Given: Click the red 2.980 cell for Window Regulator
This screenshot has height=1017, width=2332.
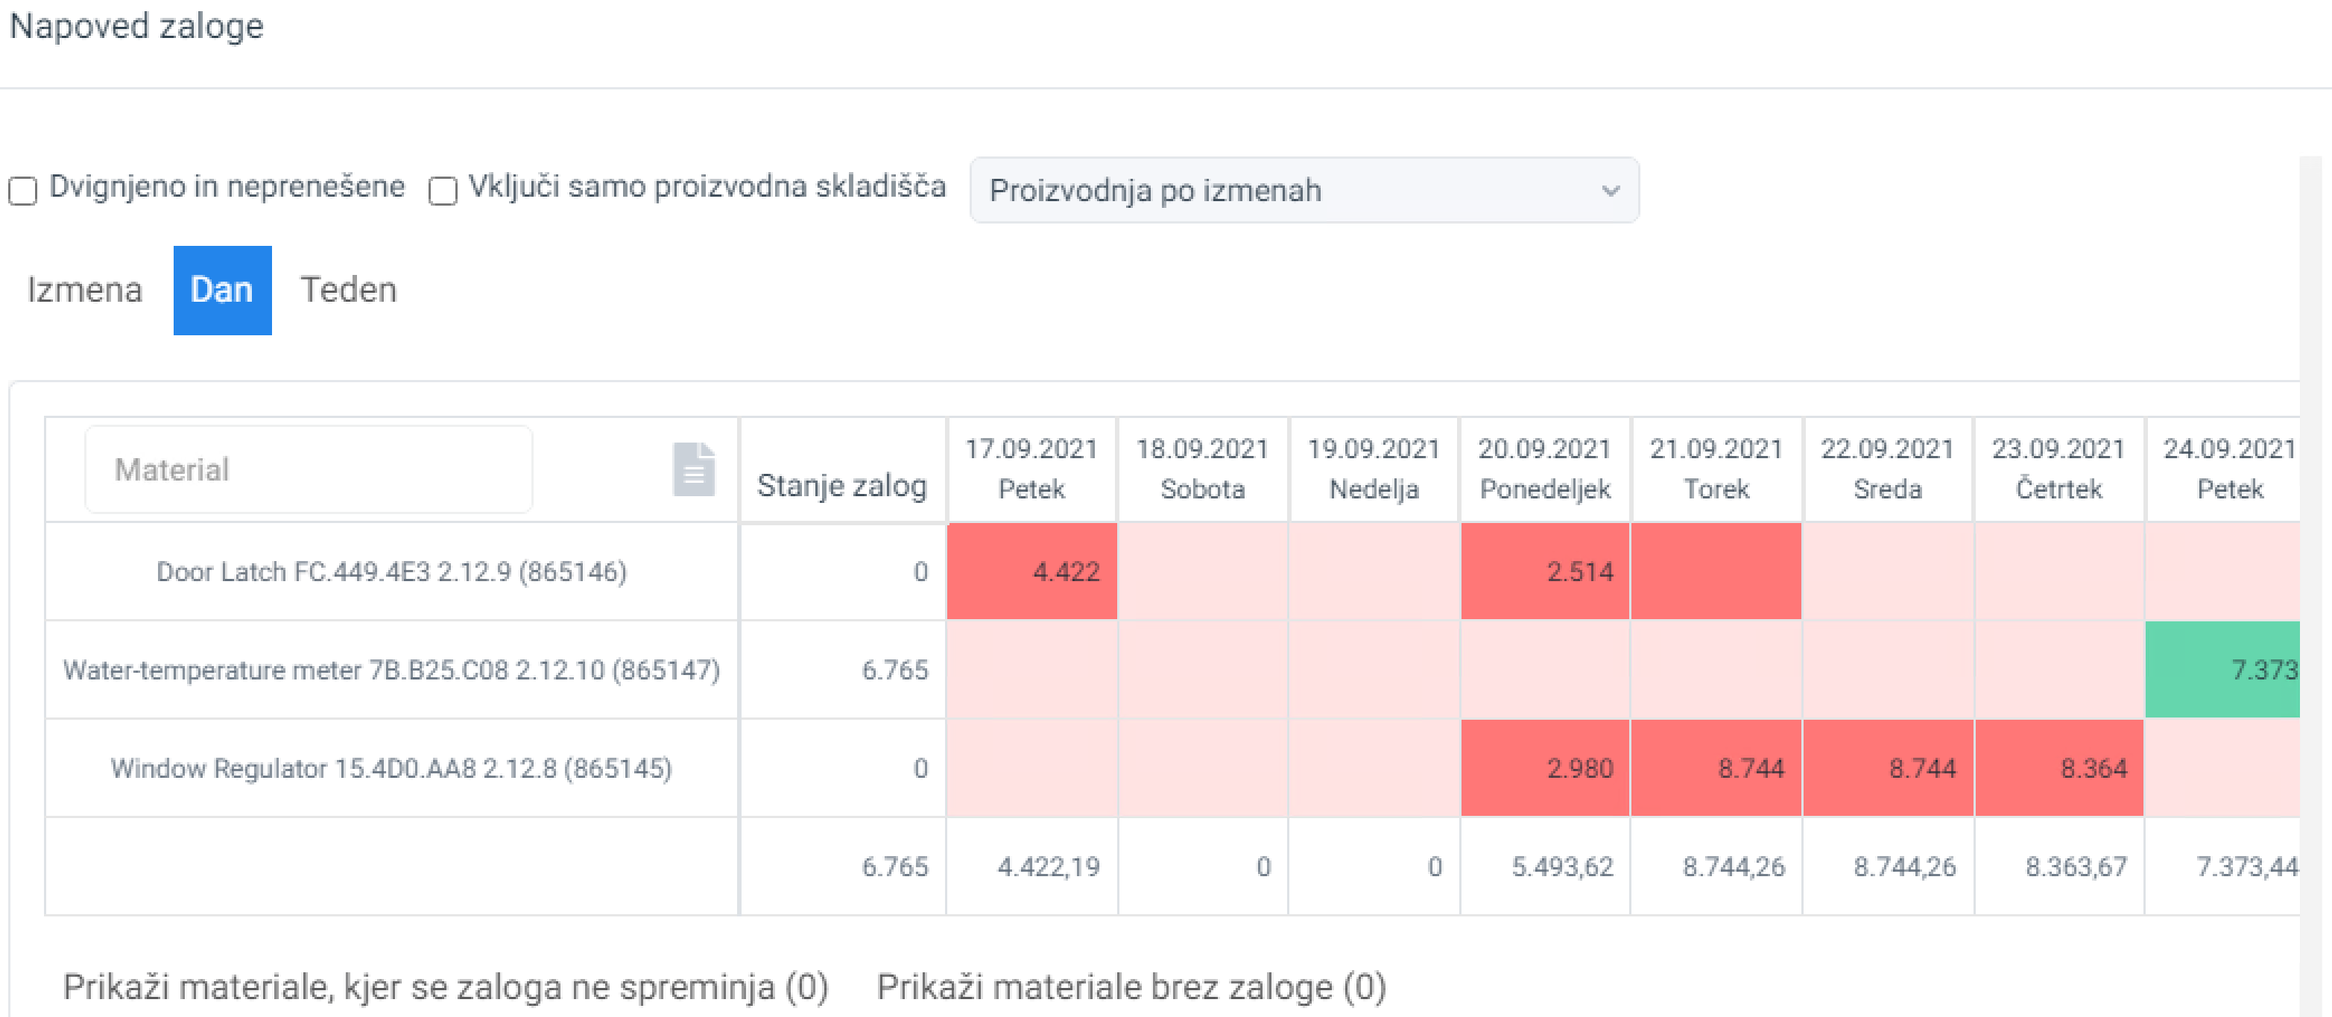Looking at the screenshot, I should 1544,768.
